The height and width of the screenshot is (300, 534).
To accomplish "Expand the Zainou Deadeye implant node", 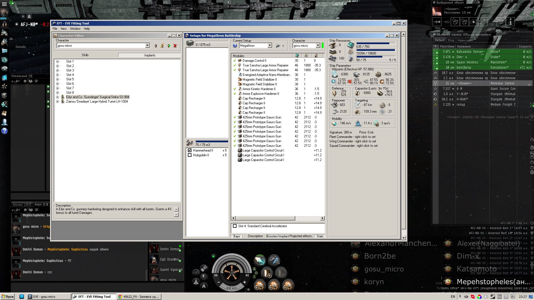I will [57, 101].
